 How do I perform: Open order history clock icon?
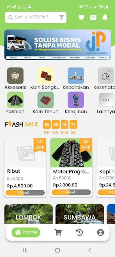click(79, 232)
